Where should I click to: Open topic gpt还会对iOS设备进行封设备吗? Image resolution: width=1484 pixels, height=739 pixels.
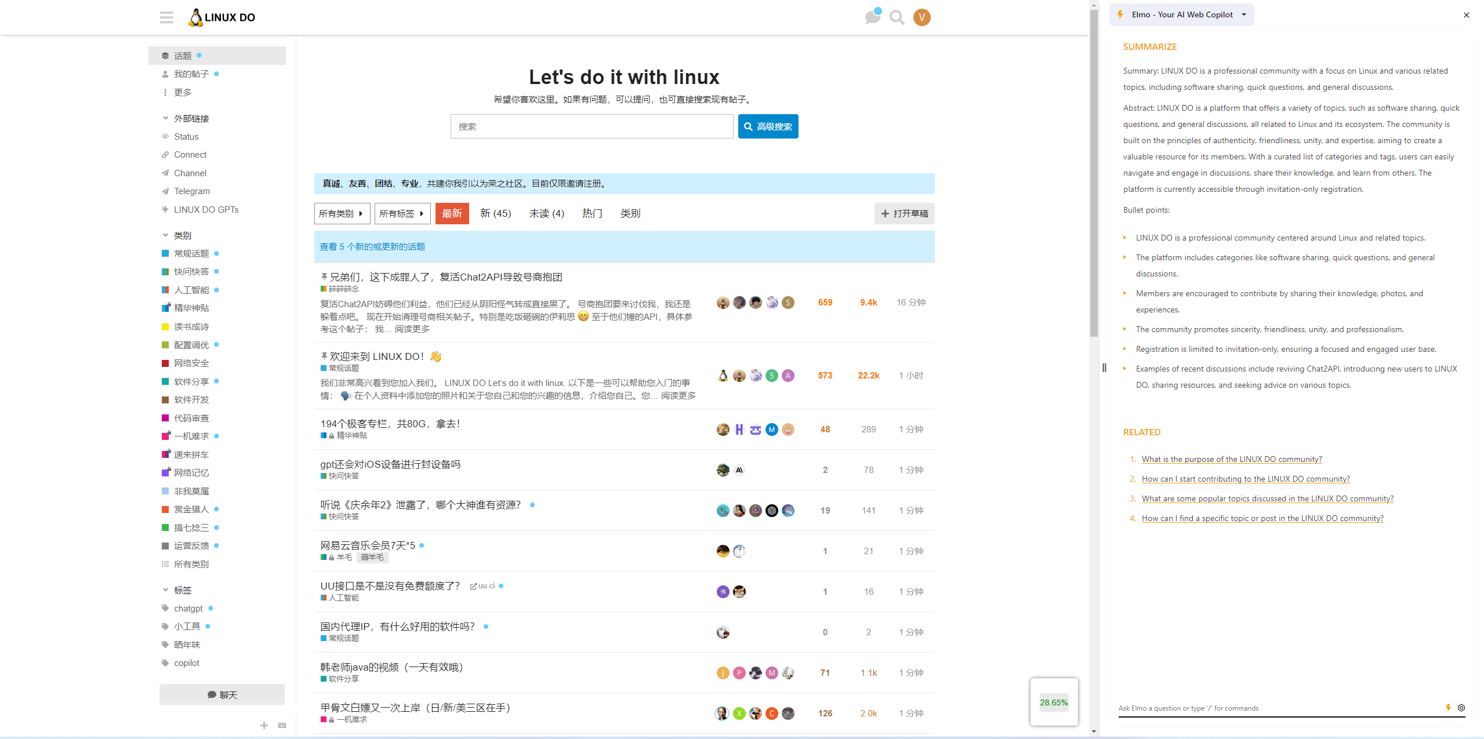(x=390, y=465)
